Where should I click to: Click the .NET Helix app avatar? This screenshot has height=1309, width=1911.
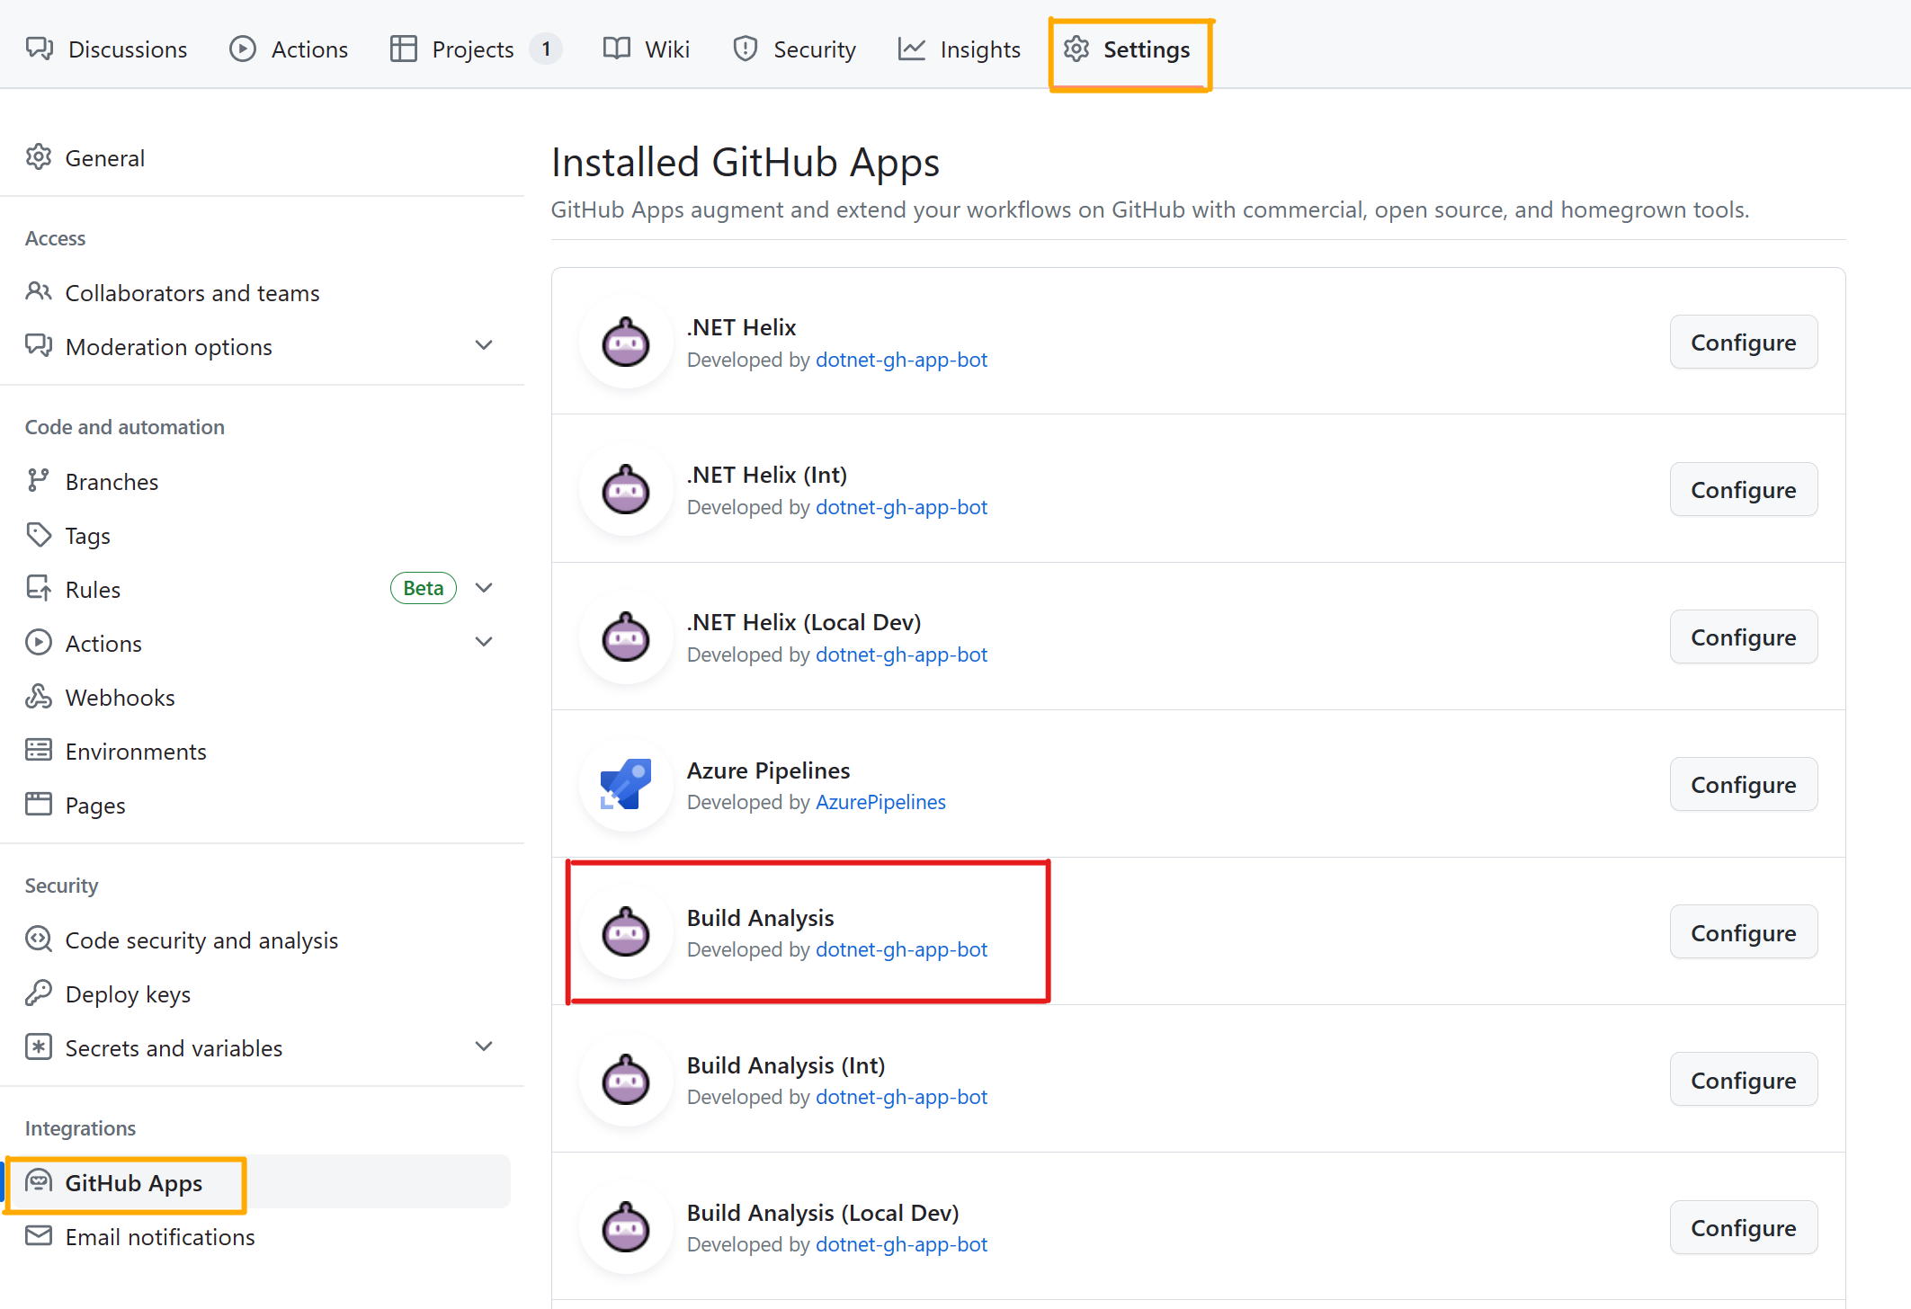click(x=626, y=343)
